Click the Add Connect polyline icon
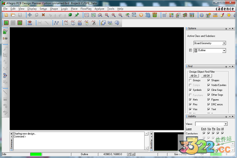This screenshot has height=158, width=237. click(x=56, y=23)
